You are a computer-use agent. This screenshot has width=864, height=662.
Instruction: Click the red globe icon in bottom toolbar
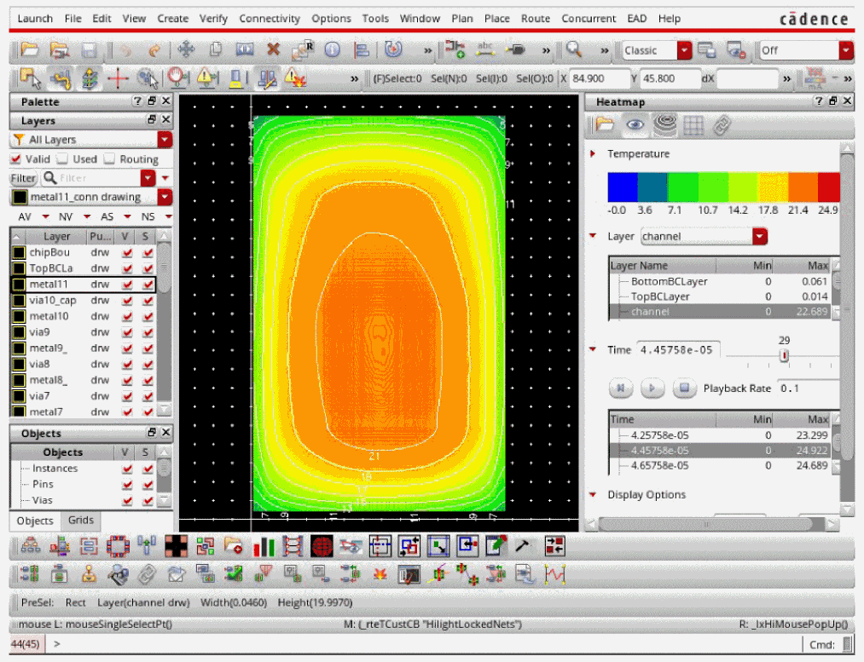coord(322,545)
